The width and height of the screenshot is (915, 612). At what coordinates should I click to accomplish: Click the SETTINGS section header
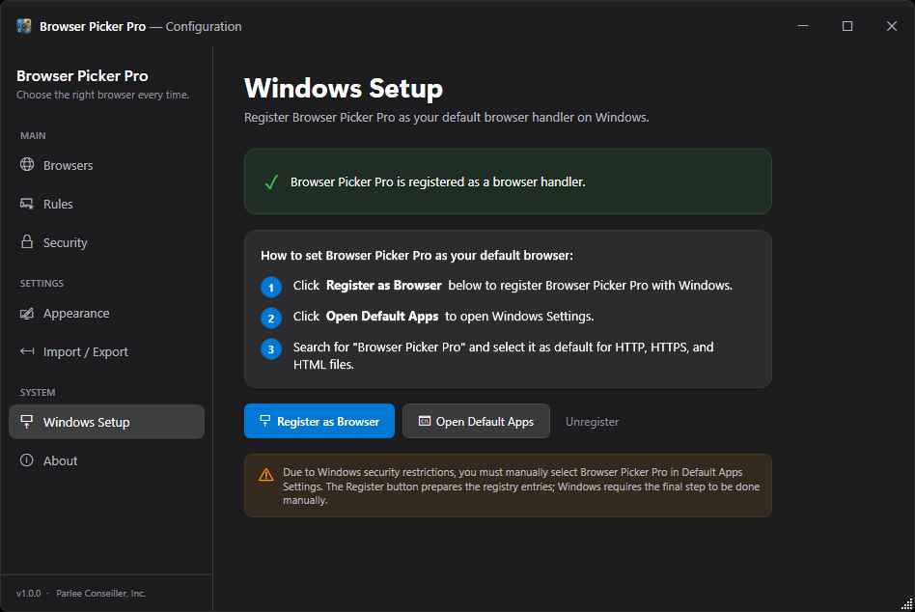[x=42, y=283]
